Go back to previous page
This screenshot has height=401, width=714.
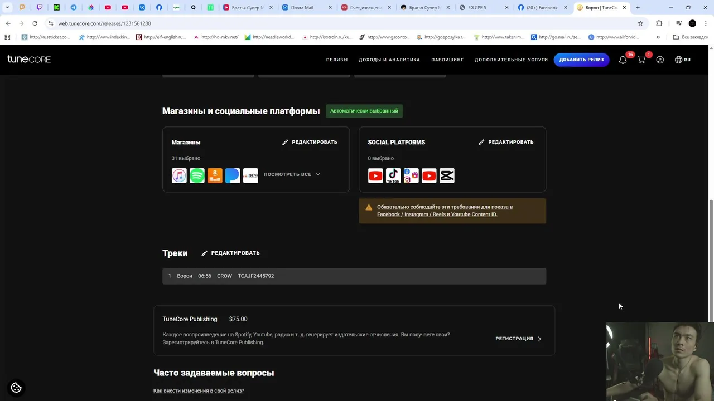tap(8, 23)
